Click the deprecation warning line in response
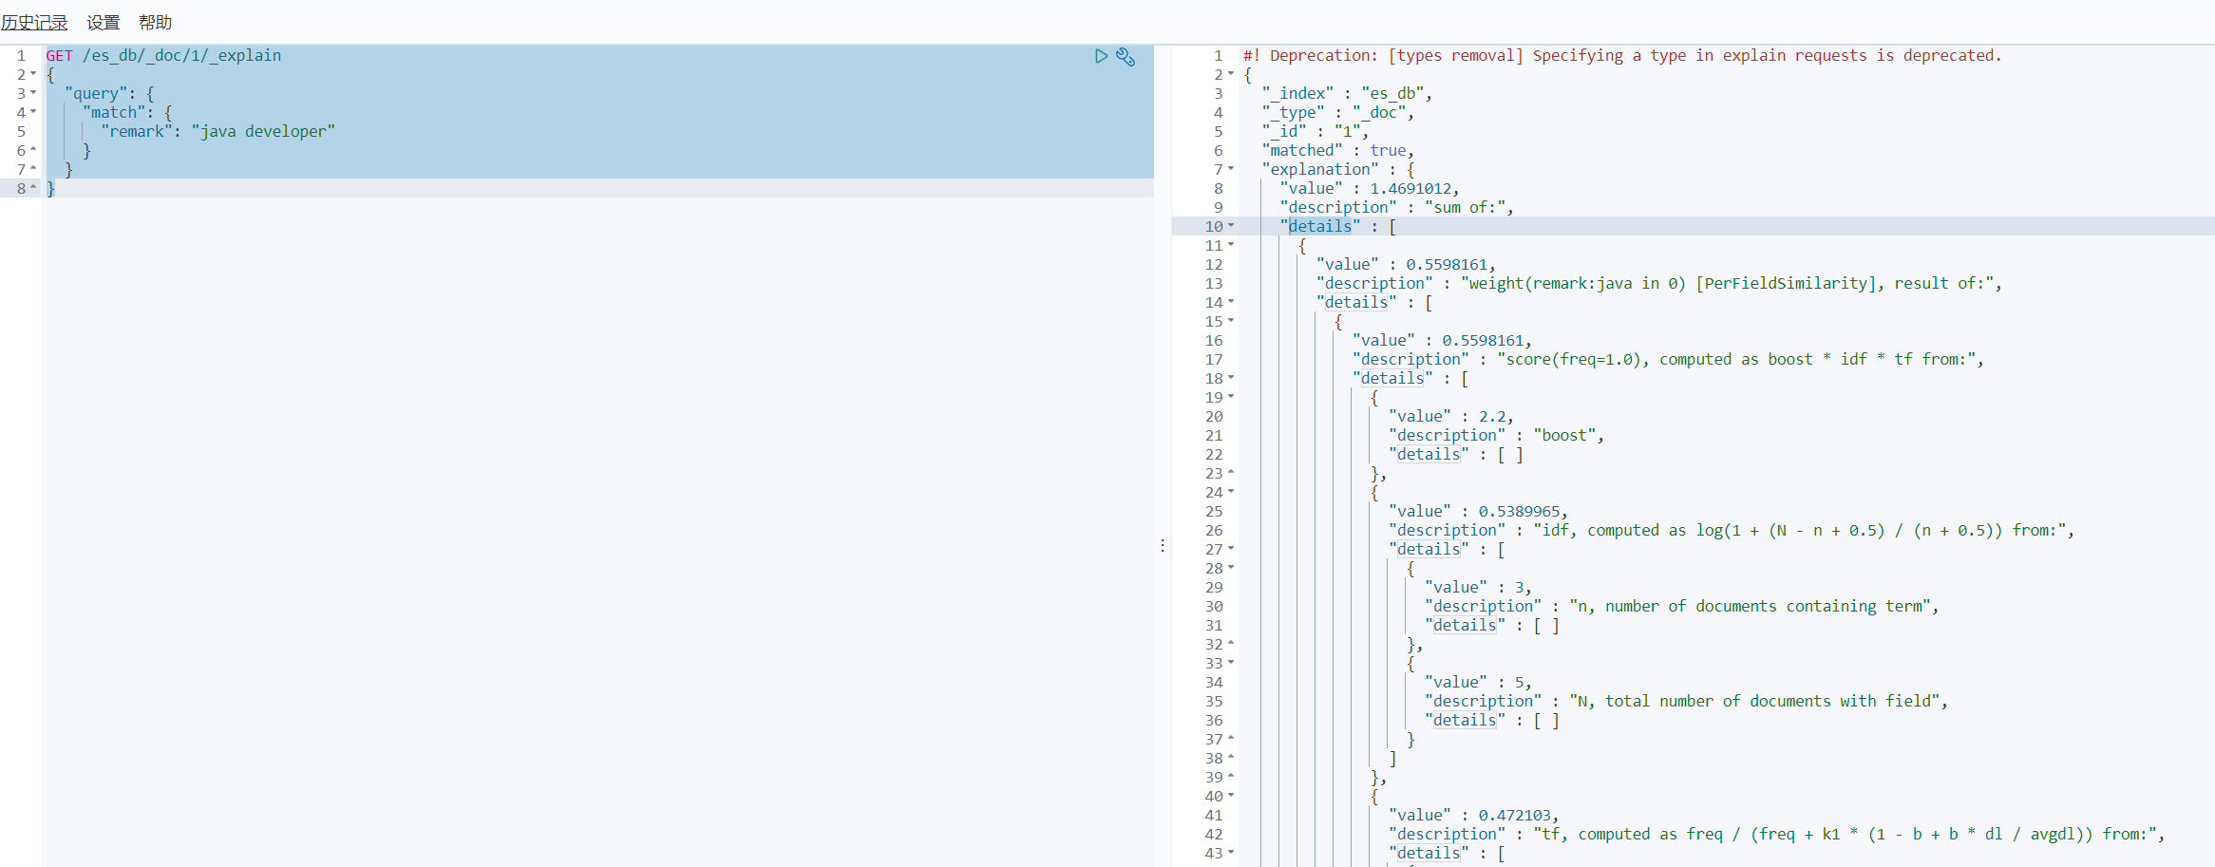The image size is (2215, 867). coord(1622,56)
